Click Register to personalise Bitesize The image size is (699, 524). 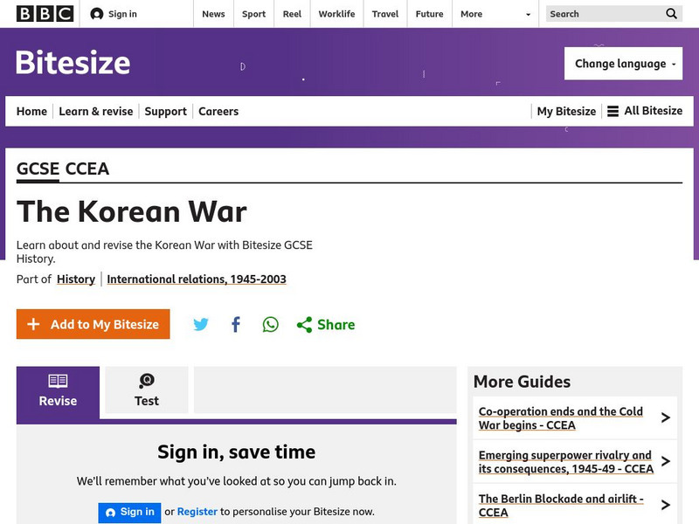pos(198,513)
